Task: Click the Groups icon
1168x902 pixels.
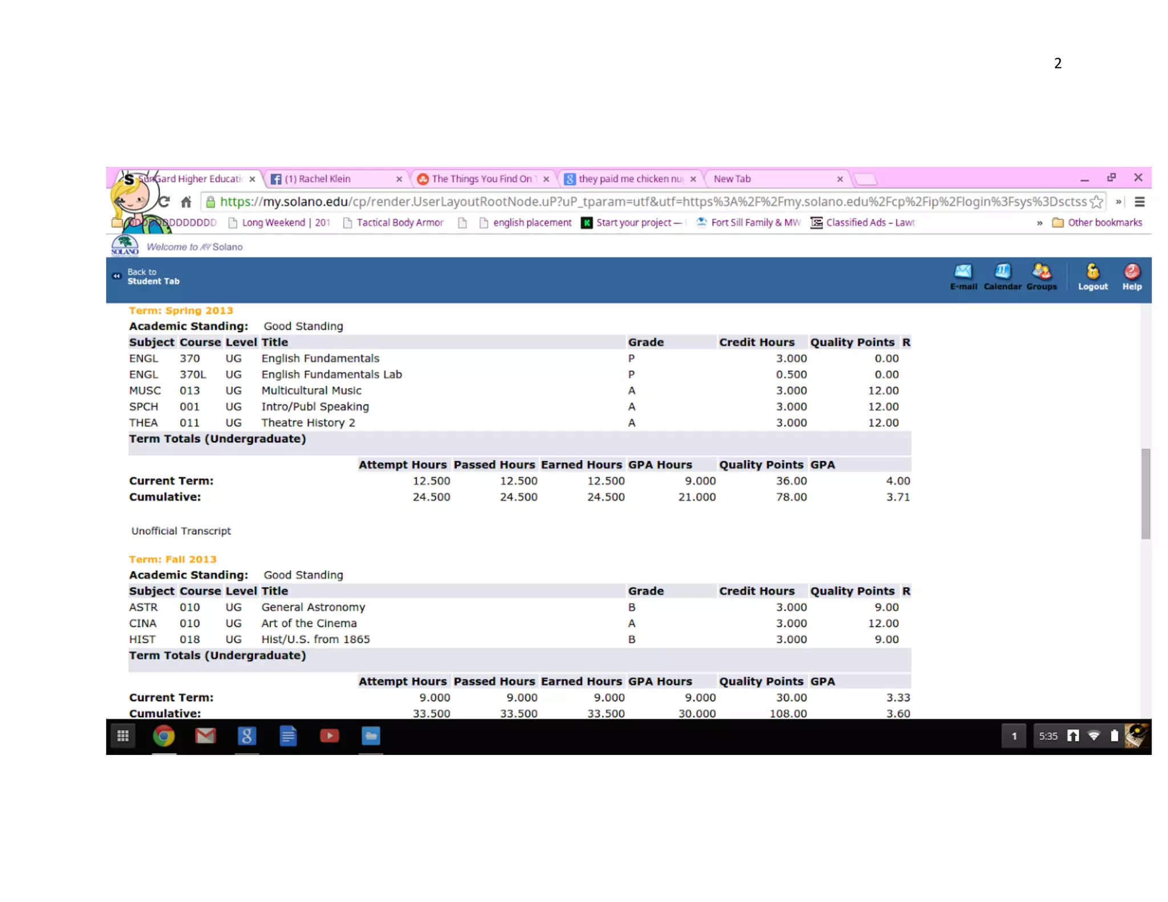Action: (x=1041, y=277)
